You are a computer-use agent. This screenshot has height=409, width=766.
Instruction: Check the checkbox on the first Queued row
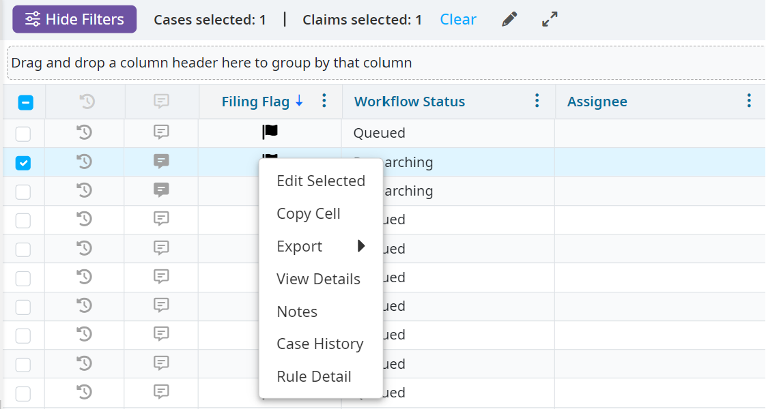point(25,132)
